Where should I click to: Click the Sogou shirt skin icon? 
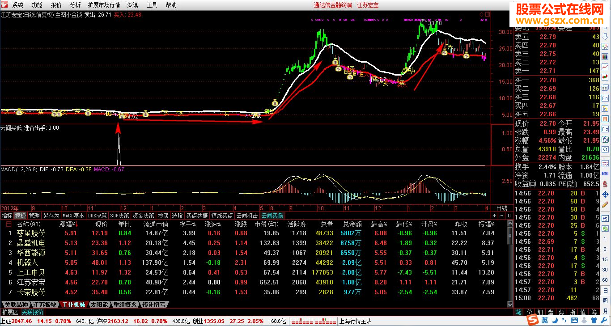click(x=594, y=320)
